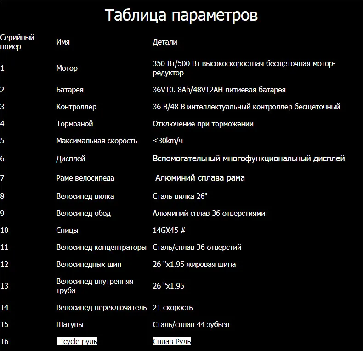Select the 'Серийный номер' column header
Viewport: 363px width, 351px height.
pos(17,42)
